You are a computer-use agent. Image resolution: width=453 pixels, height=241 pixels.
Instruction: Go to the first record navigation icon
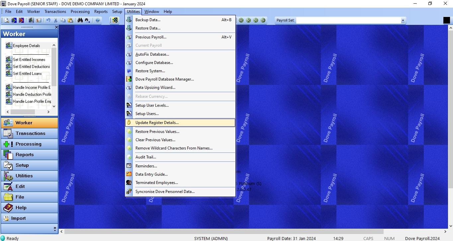(x=241, y=20)
